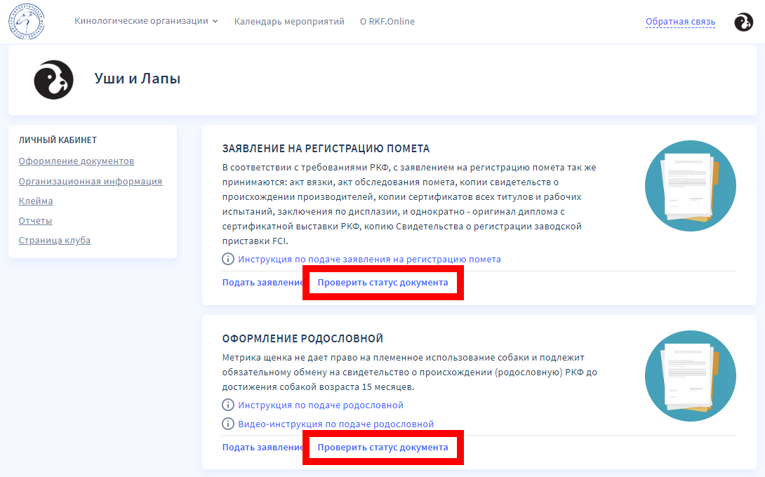Open Организационная информация in sidebar
The image size is (765, 477).
click(x=91, y=181)
